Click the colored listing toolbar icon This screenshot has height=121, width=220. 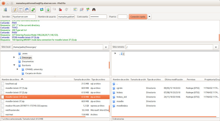pyautogui.click(x=75, y=10)
